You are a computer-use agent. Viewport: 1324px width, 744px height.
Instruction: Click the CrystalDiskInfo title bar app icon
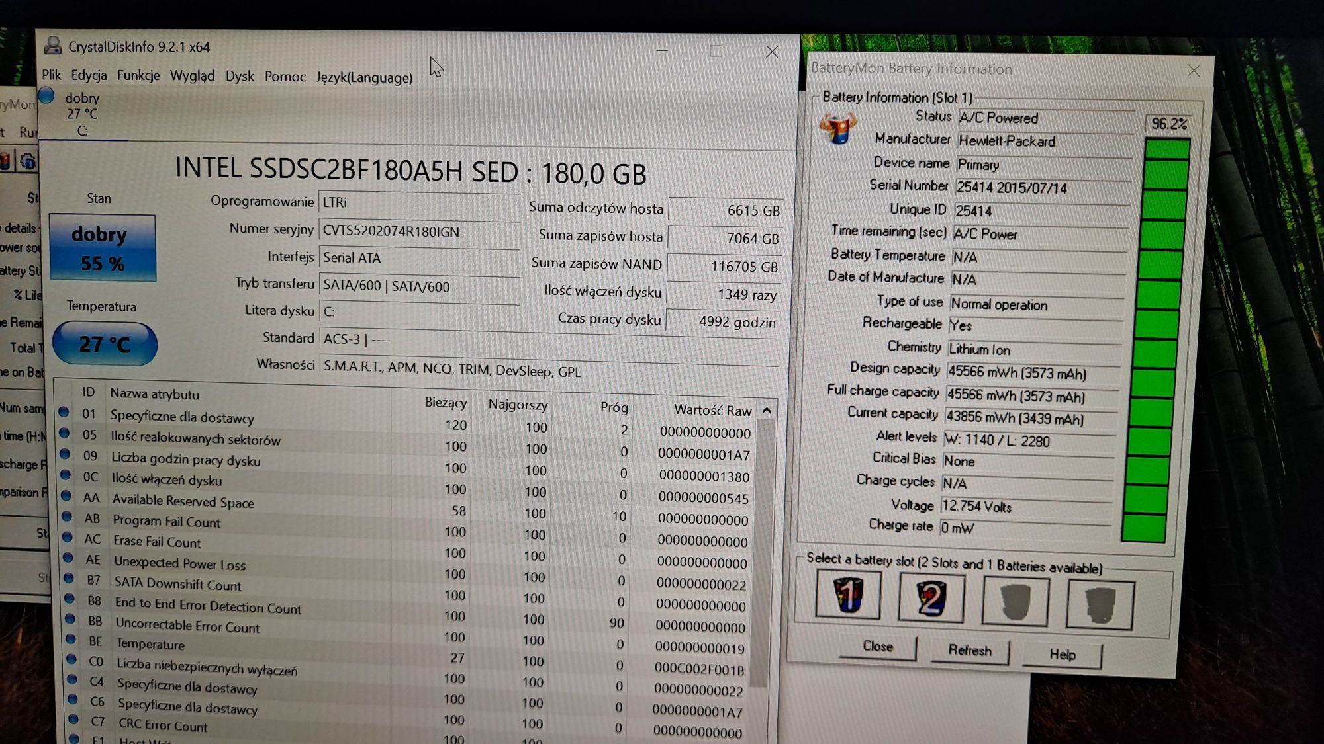pyautogui.click(x=52, y=46)
